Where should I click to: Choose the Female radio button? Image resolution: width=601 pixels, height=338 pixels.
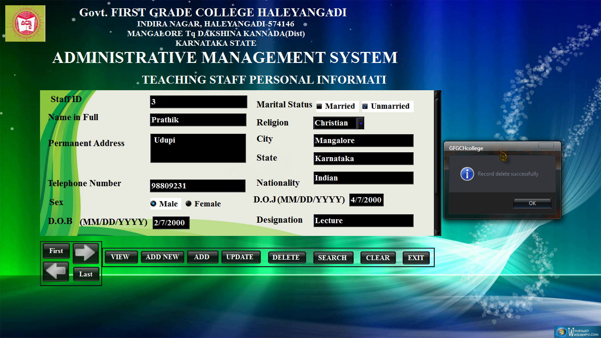tap(189, 204)
